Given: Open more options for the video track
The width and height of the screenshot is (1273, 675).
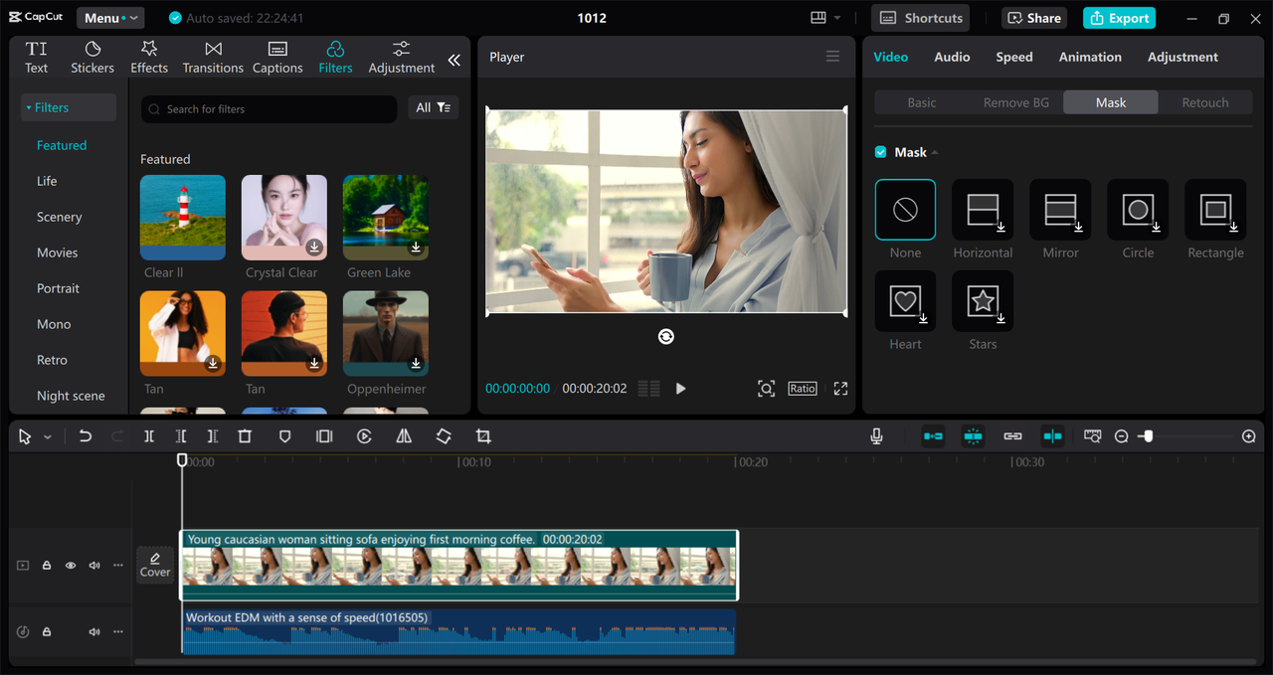Looking at the screenshot, I should coord(118,566).
